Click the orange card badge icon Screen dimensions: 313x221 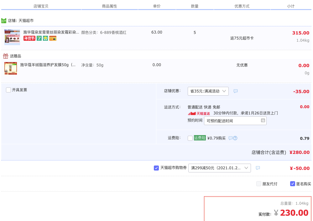point(53,38)
